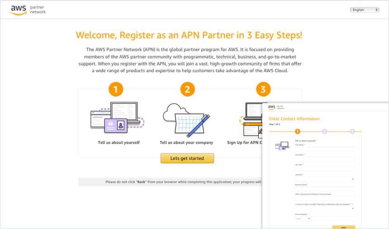Click the small ID card illustration in contact form
Image resolution: width=389 pixels, height=229 pixels.
pyautogui.click(x=282, y=146)
